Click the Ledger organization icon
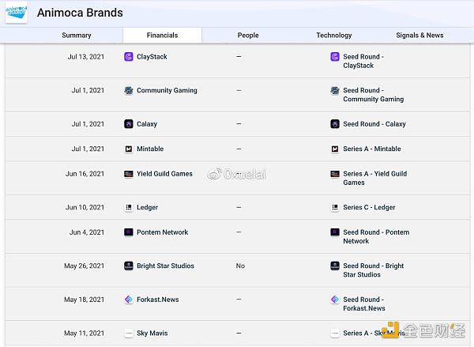The image size is (474, 347). 129,207
